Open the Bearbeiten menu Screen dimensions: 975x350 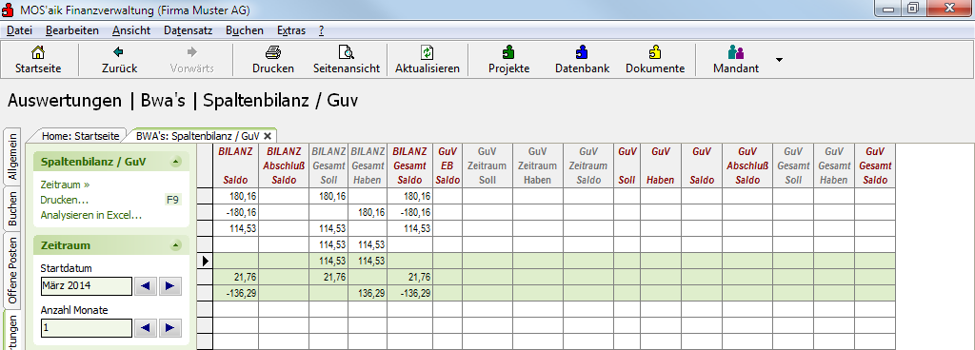[72, 30]
